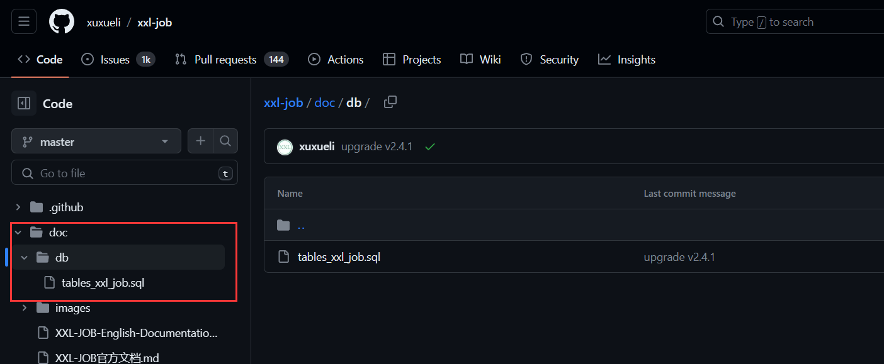
Task: Click the green commit status checkmark
Action: (430, 146)
